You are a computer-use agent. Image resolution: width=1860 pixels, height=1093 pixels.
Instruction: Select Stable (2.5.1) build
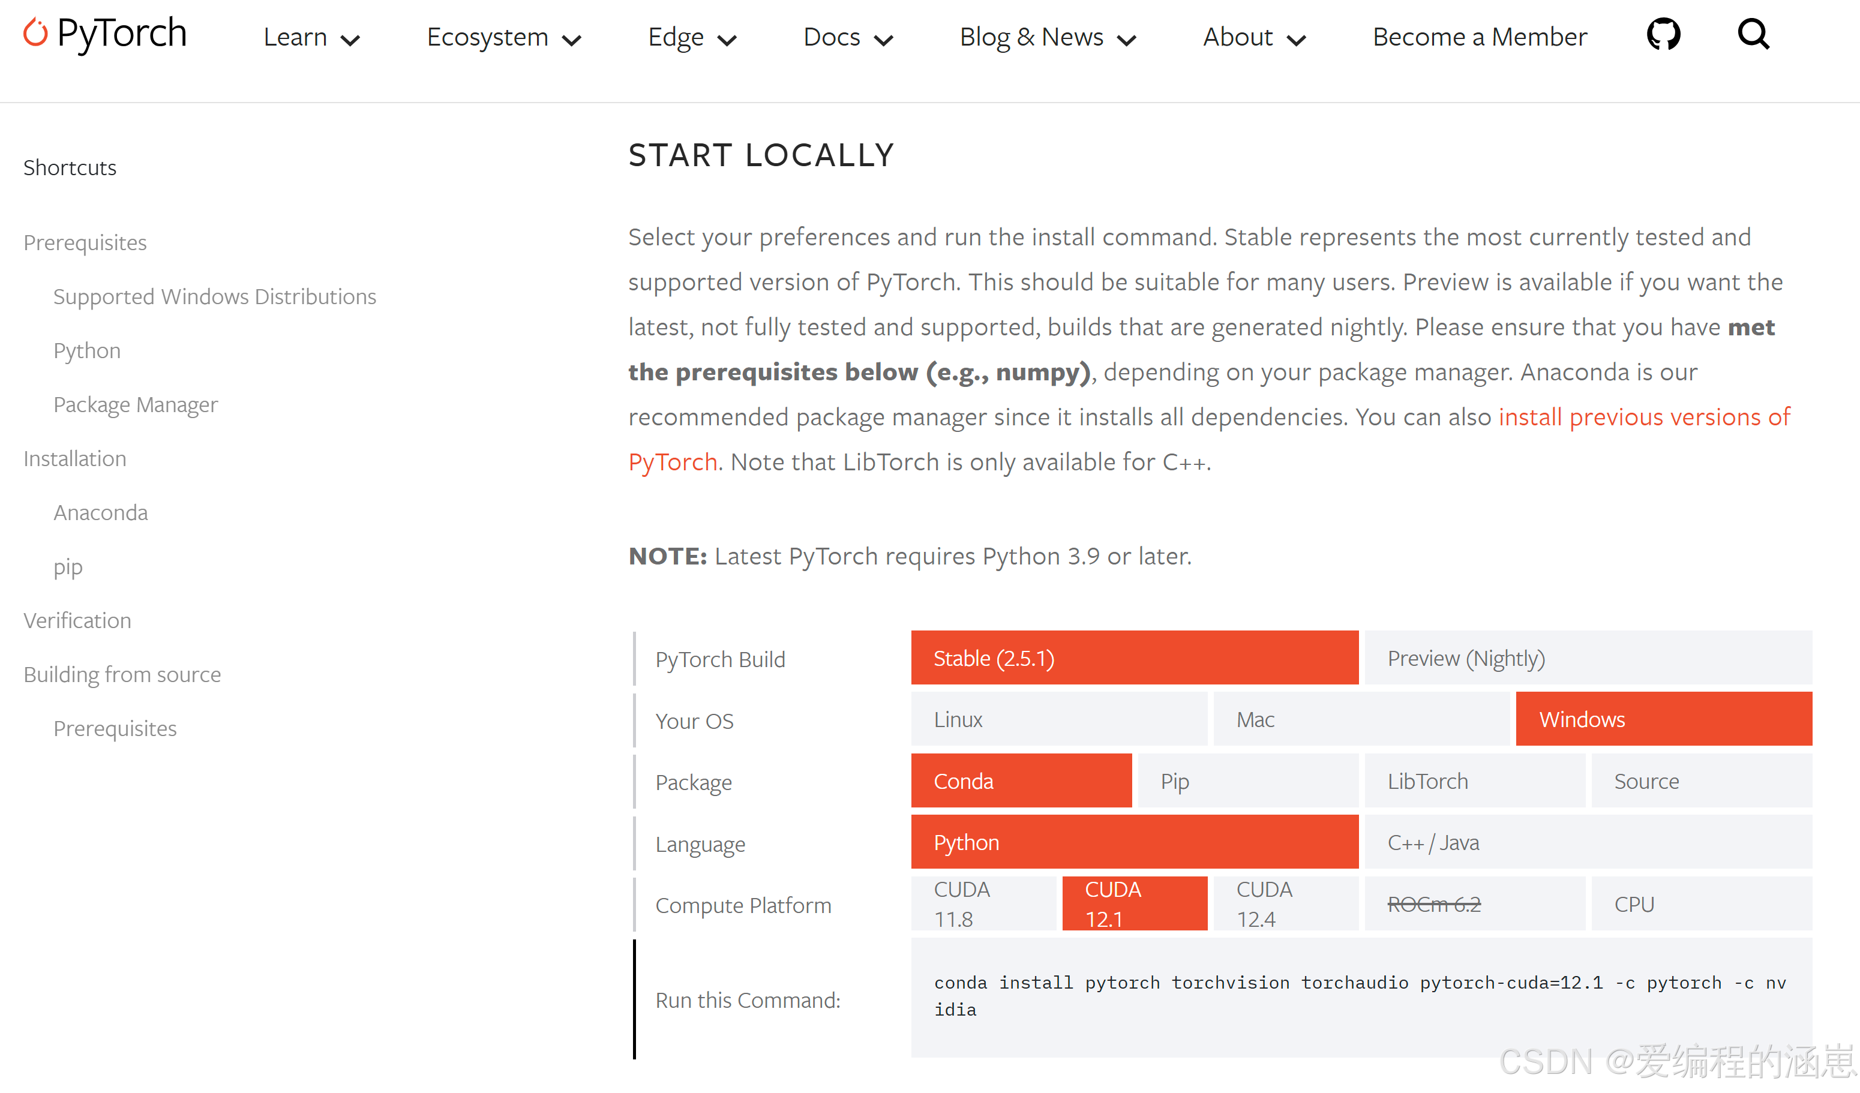pyautogui.click(x=1135, y=657)
